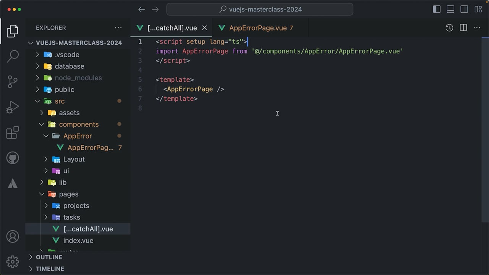Open the Manage gear settings
The width and height of the screenshot is (489, 275).
13,262
